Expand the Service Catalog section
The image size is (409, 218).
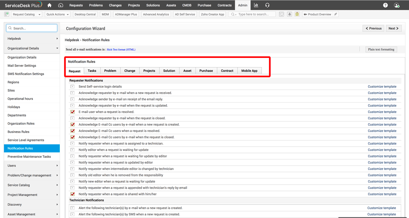tap(32, 185)
